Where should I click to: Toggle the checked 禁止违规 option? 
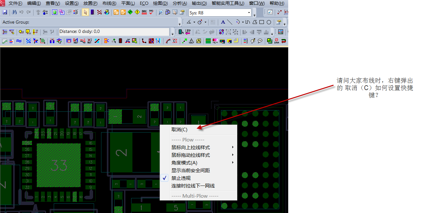(198, 178)
